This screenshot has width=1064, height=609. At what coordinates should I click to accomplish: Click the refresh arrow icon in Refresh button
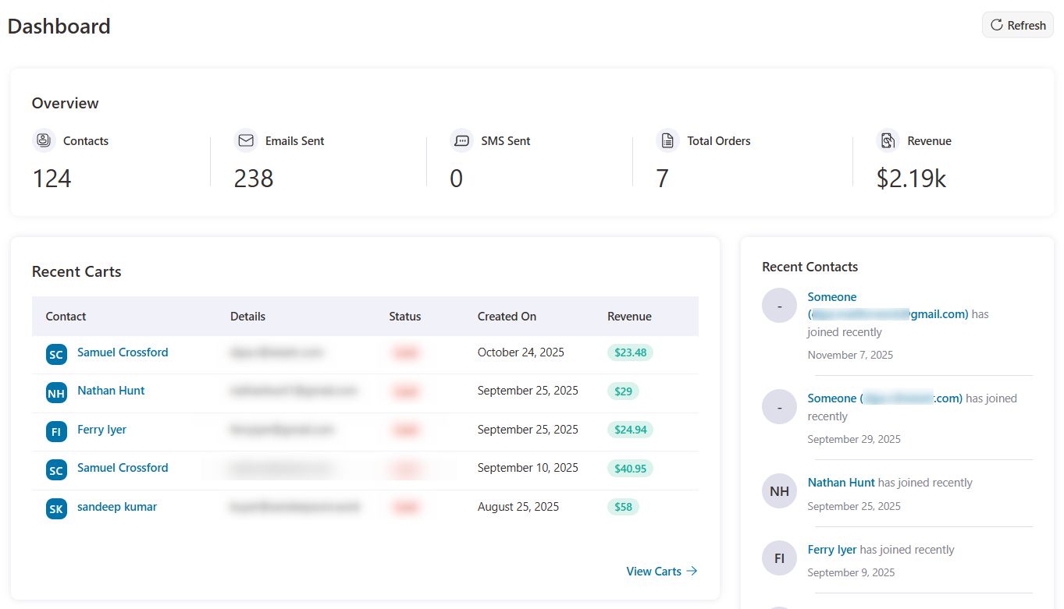pyautogui.click(x=997, y=24)
